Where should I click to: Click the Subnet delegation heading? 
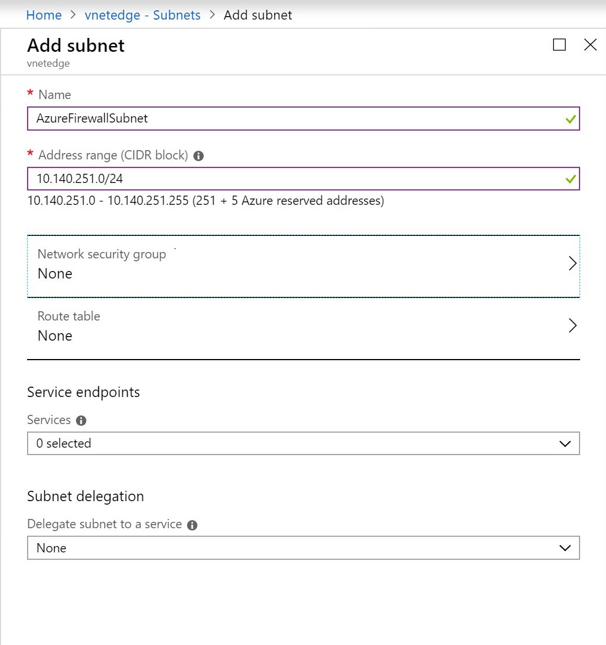pyautogui.click(x=86, y=497)
